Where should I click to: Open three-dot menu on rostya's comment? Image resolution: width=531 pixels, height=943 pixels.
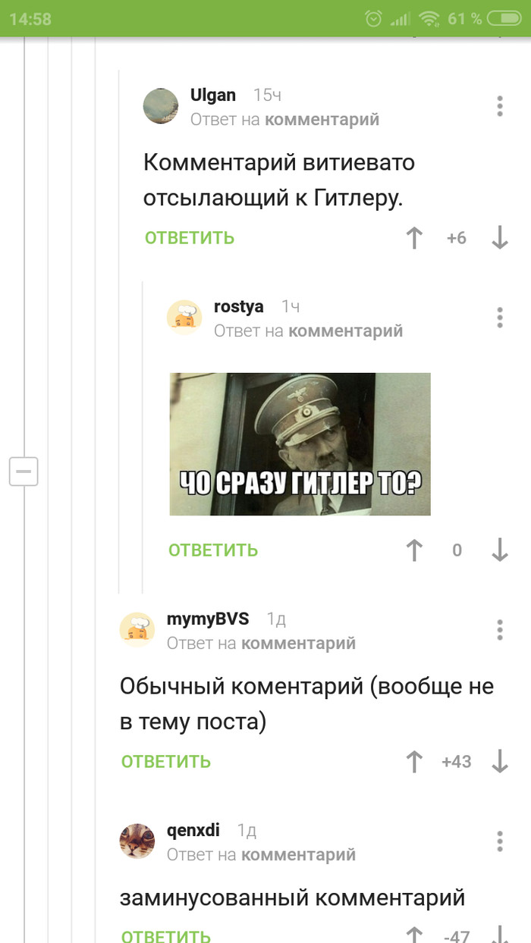[x=499, y=317]
